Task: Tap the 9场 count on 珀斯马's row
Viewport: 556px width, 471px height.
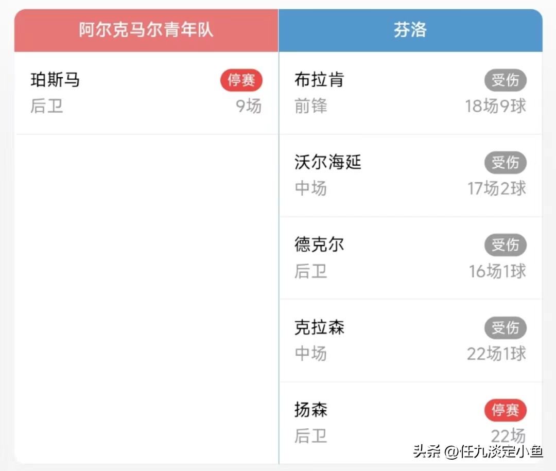Action: (x=249, y=107)
